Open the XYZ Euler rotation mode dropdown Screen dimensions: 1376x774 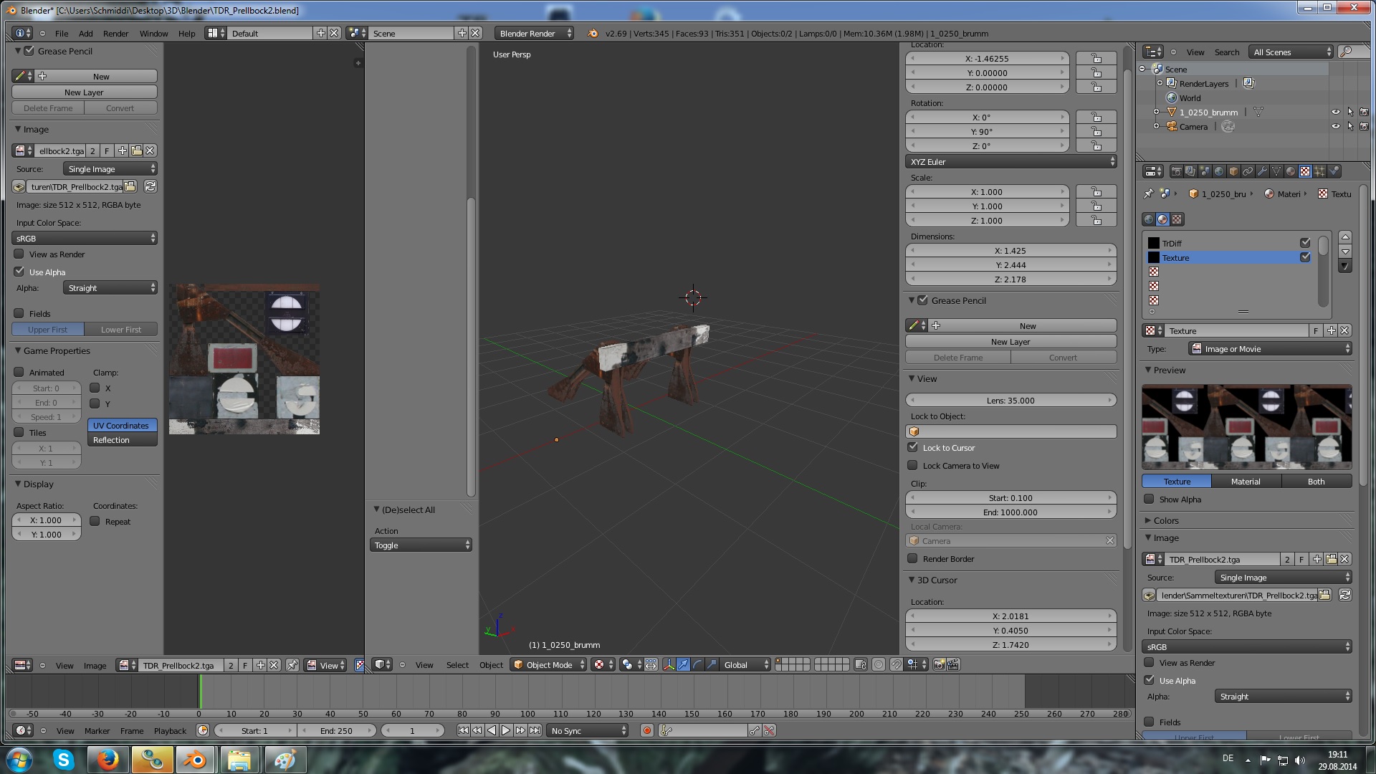[1010, 162]
